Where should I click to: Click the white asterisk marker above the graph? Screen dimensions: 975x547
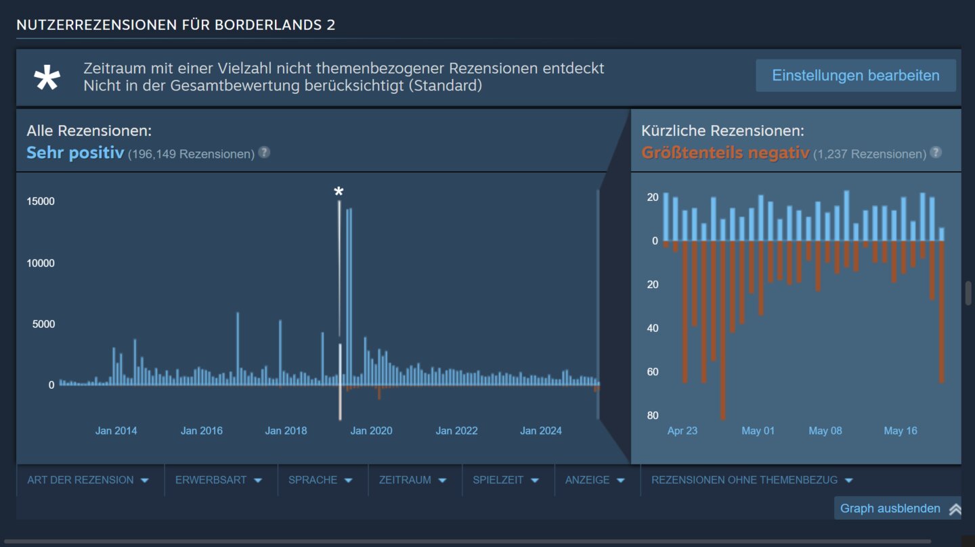click(x=339, y=193)
